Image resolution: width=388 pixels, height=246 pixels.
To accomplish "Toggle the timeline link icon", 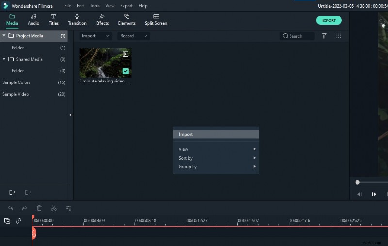I will click(x=18, y=221).
